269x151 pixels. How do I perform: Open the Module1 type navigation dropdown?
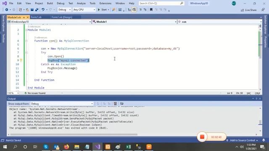(x=134, y=22)
